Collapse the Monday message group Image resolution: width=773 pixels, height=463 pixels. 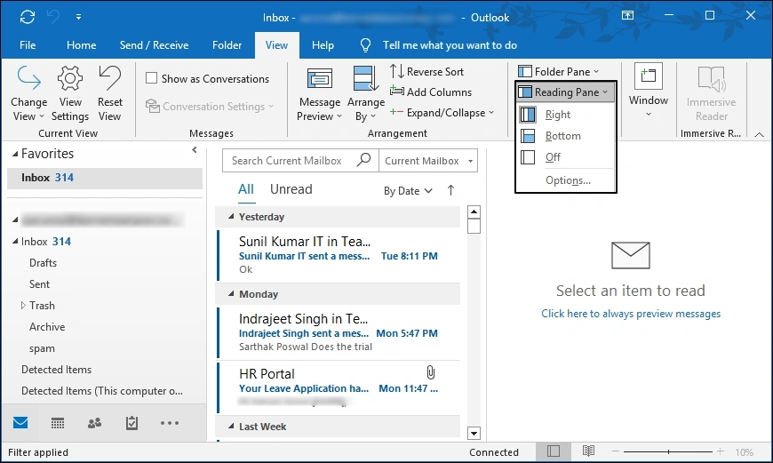click(231, 294)
